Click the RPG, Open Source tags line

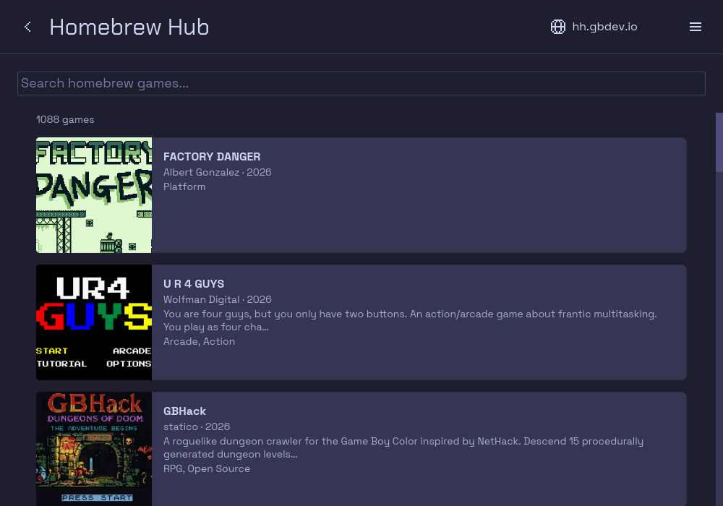[207, 468]
